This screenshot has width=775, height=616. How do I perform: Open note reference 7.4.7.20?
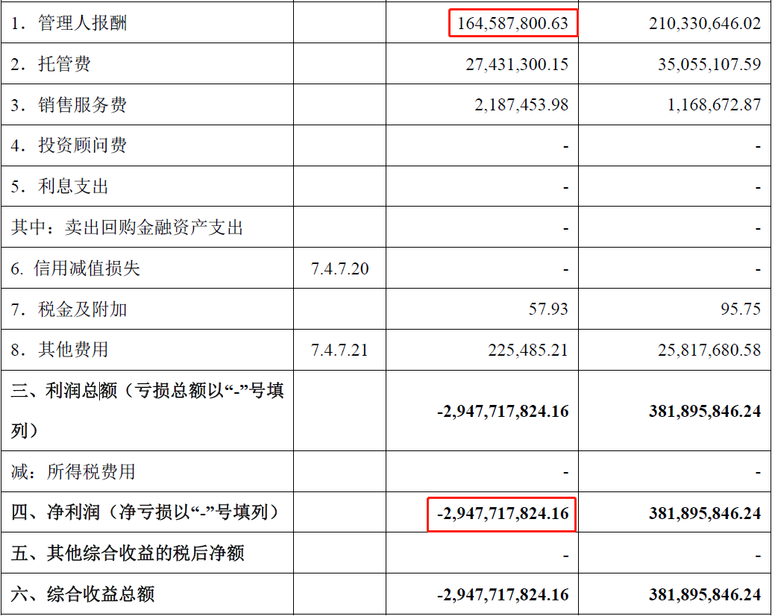tap(339, 268)
